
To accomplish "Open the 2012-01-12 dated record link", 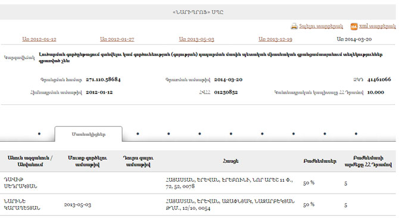I will click(x=39, y=39).
